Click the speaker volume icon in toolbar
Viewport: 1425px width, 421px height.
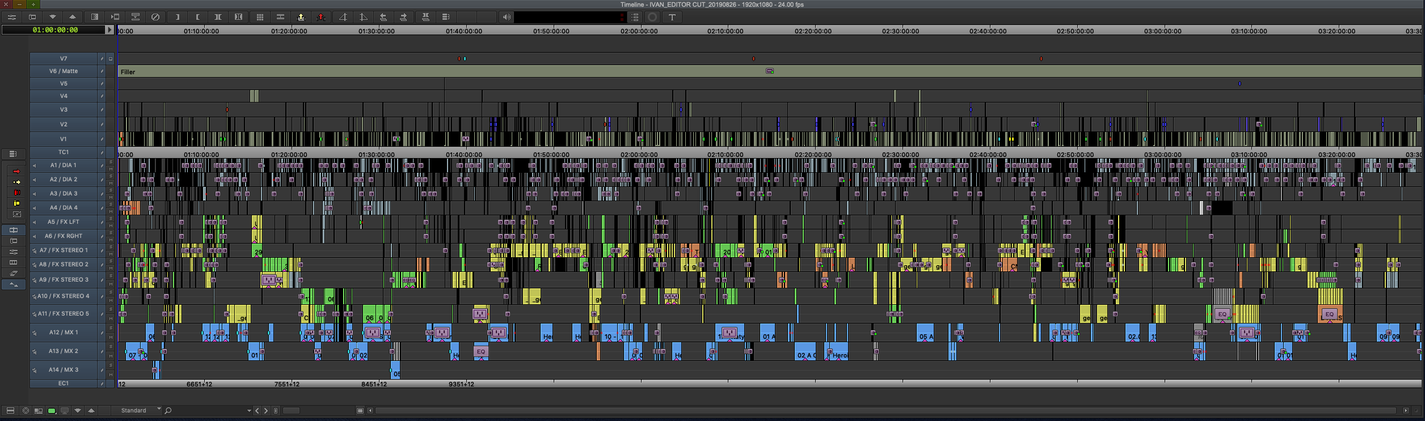point(506,17)
